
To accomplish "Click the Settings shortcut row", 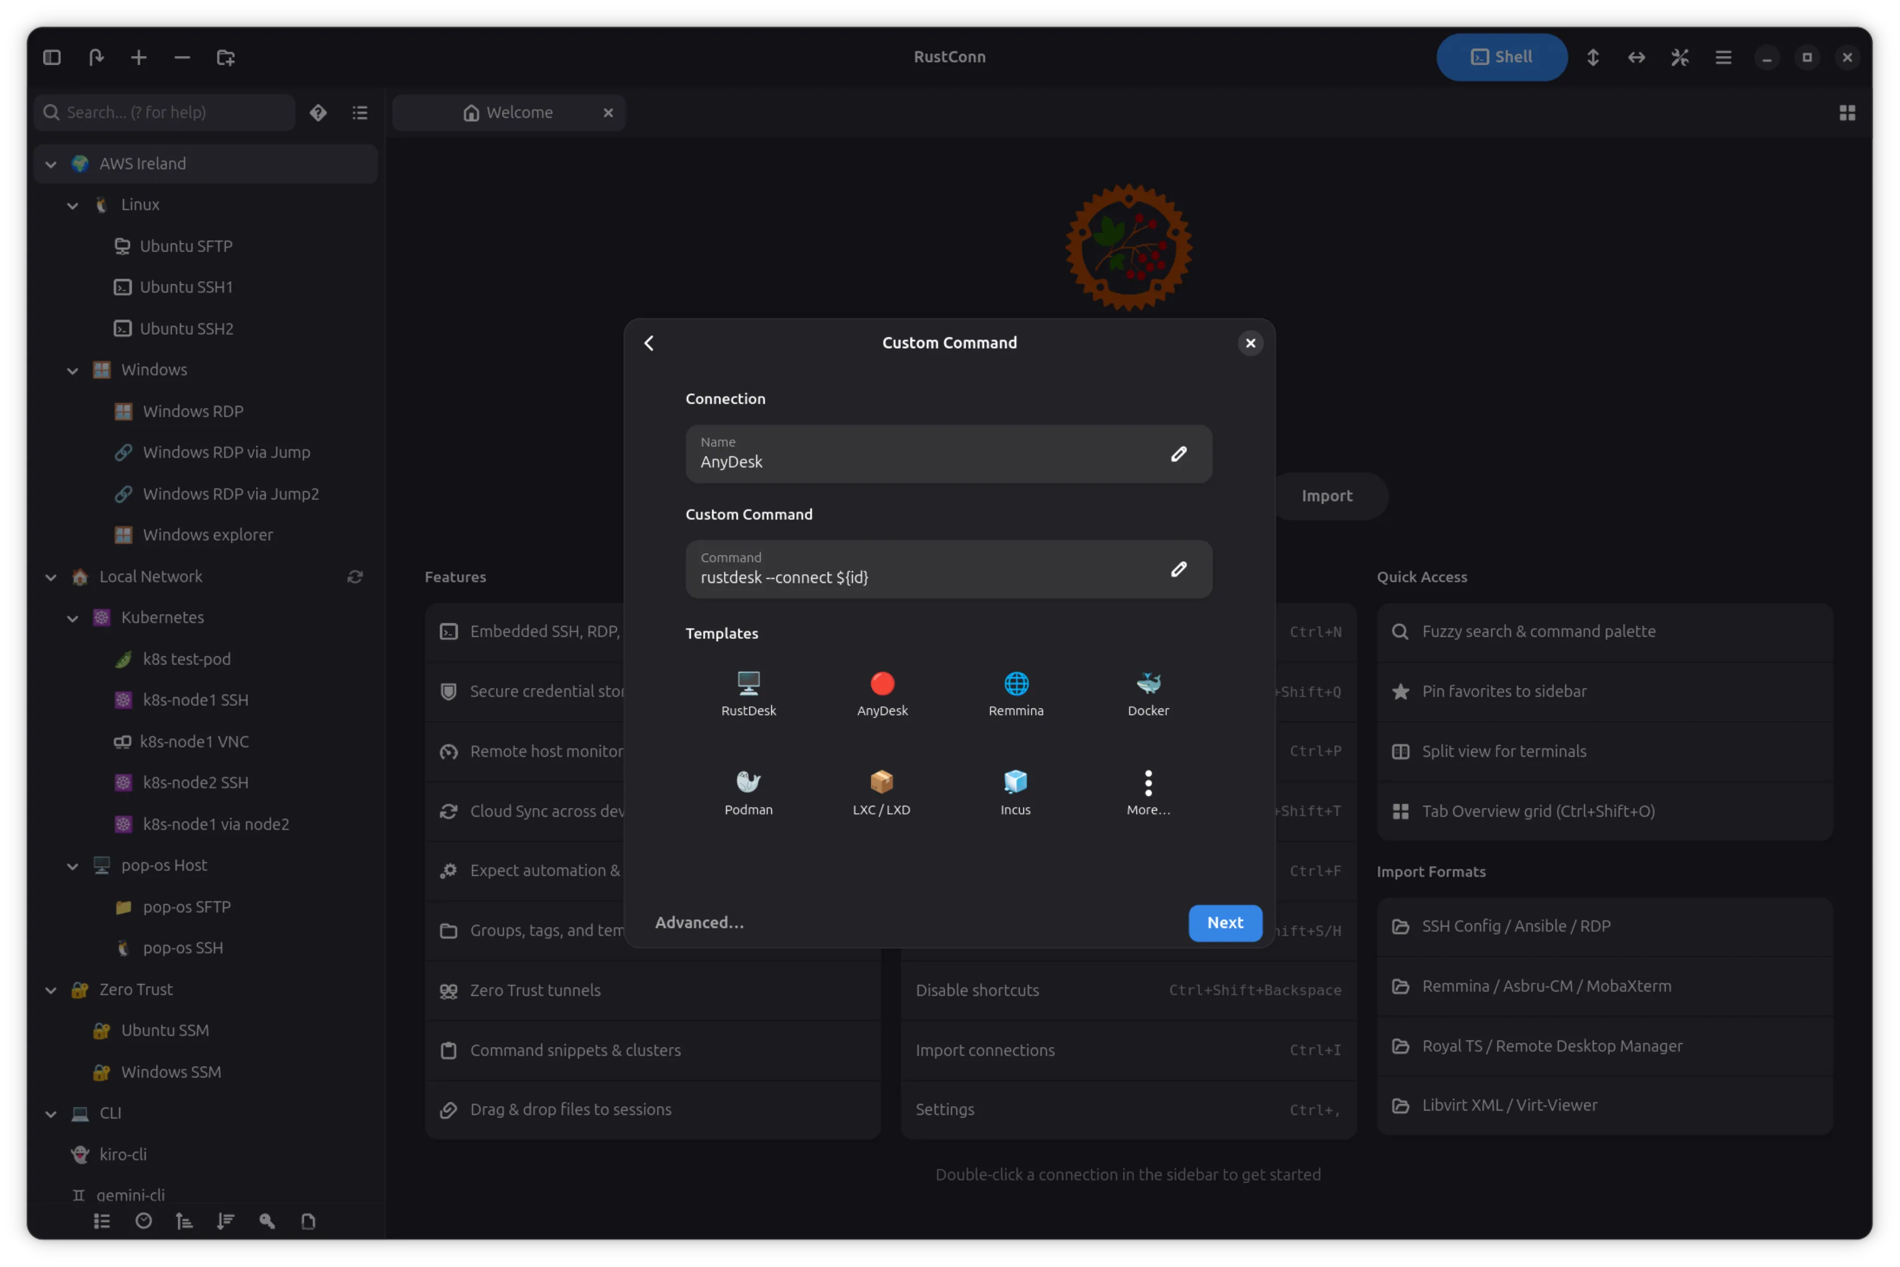I will point(1128,1109).
